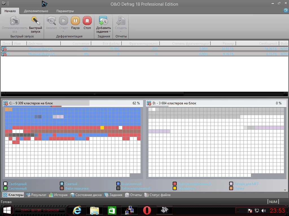Click Выделенный blue legend swatch
This screenshot has width=289, height=216.
[118, 184]
